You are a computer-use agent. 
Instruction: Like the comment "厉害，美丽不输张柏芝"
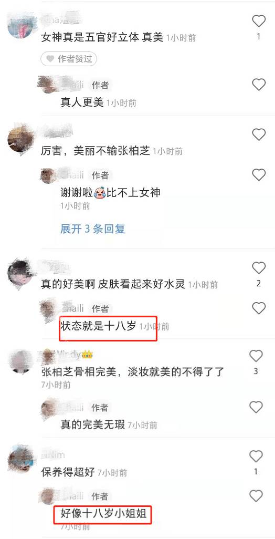[x=259, y=134]
